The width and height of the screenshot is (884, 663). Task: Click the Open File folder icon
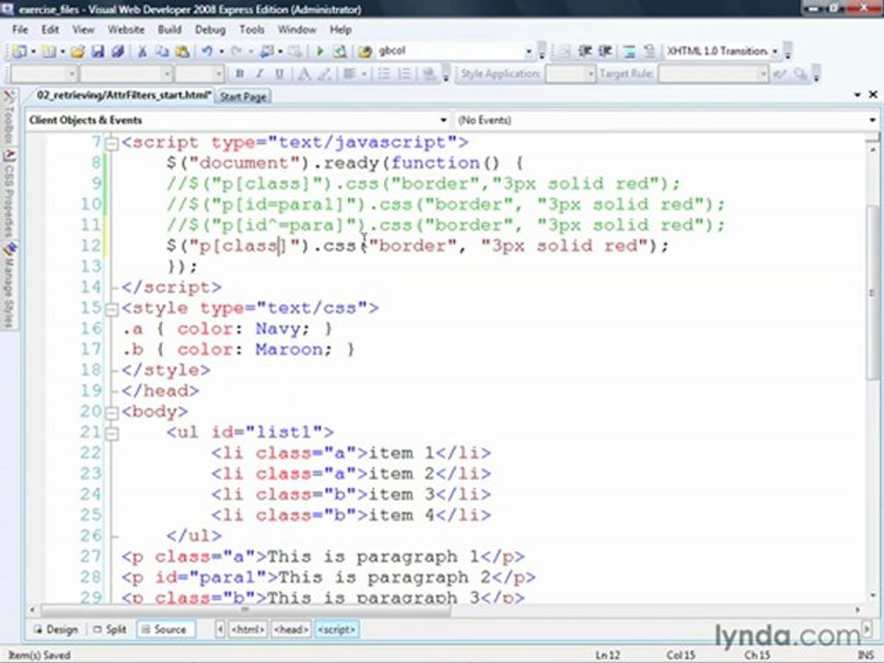[77, 52]
